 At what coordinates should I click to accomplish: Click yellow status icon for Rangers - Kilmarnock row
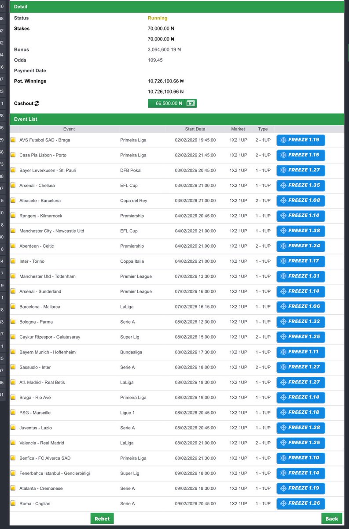13,216
